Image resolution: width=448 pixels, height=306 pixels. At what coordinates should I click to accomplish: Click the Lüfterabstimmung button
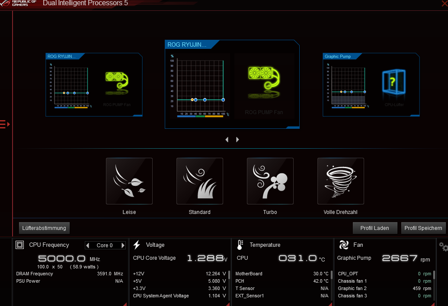tap(44, 228)
